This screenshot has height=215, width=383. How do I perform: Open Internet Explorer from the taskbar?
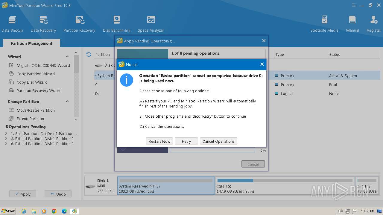24,211
